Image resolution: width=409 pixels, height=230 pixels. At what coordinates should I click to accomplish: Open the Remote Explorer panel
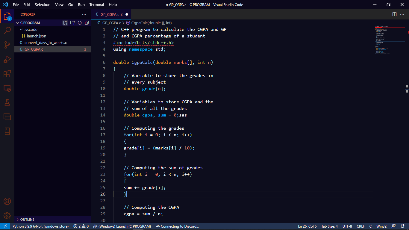point(7,88)
